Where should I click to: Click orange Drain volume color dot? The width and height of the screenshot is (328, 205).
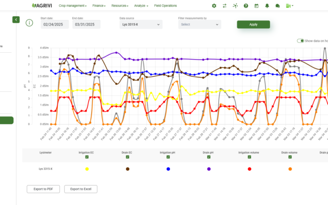(290, 169)
